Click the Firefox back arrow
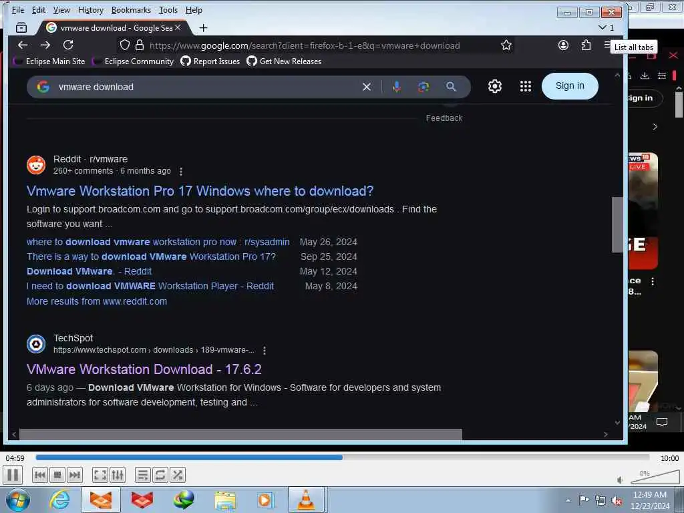This screenshot has width=684, height=513. click(x=23, y=45)
